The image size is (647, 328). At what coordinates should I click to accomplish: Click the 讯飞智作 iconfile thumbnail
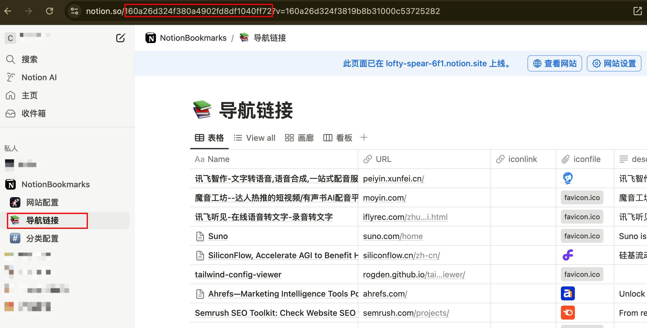(x=568, y=178)
